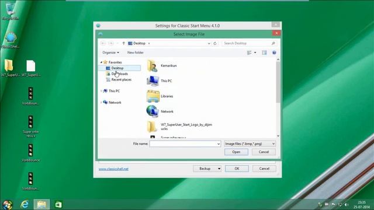This screenshot has height=210, width=374.
Task: Click the search magnifier icon
Action: pyautogui.click(x=273, y=43)
